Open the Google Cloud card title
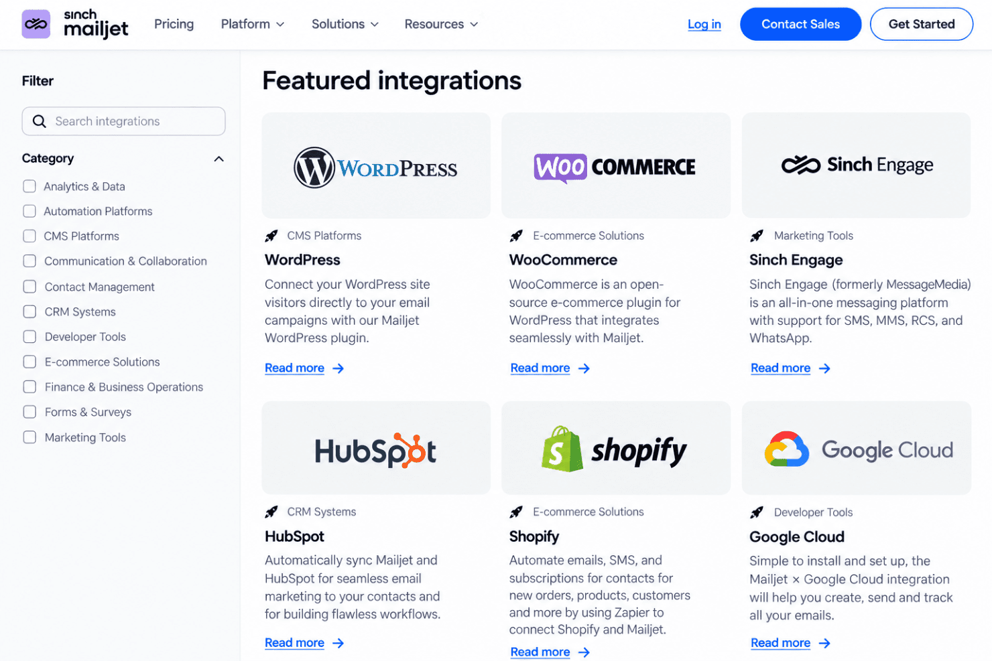This screenshot has width=992, height=661. coord(797,537)
